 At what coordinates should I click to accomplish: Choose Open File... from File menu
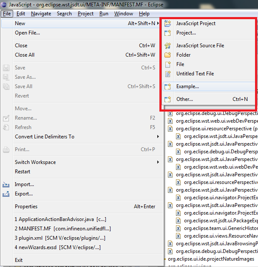pos(82,33)
